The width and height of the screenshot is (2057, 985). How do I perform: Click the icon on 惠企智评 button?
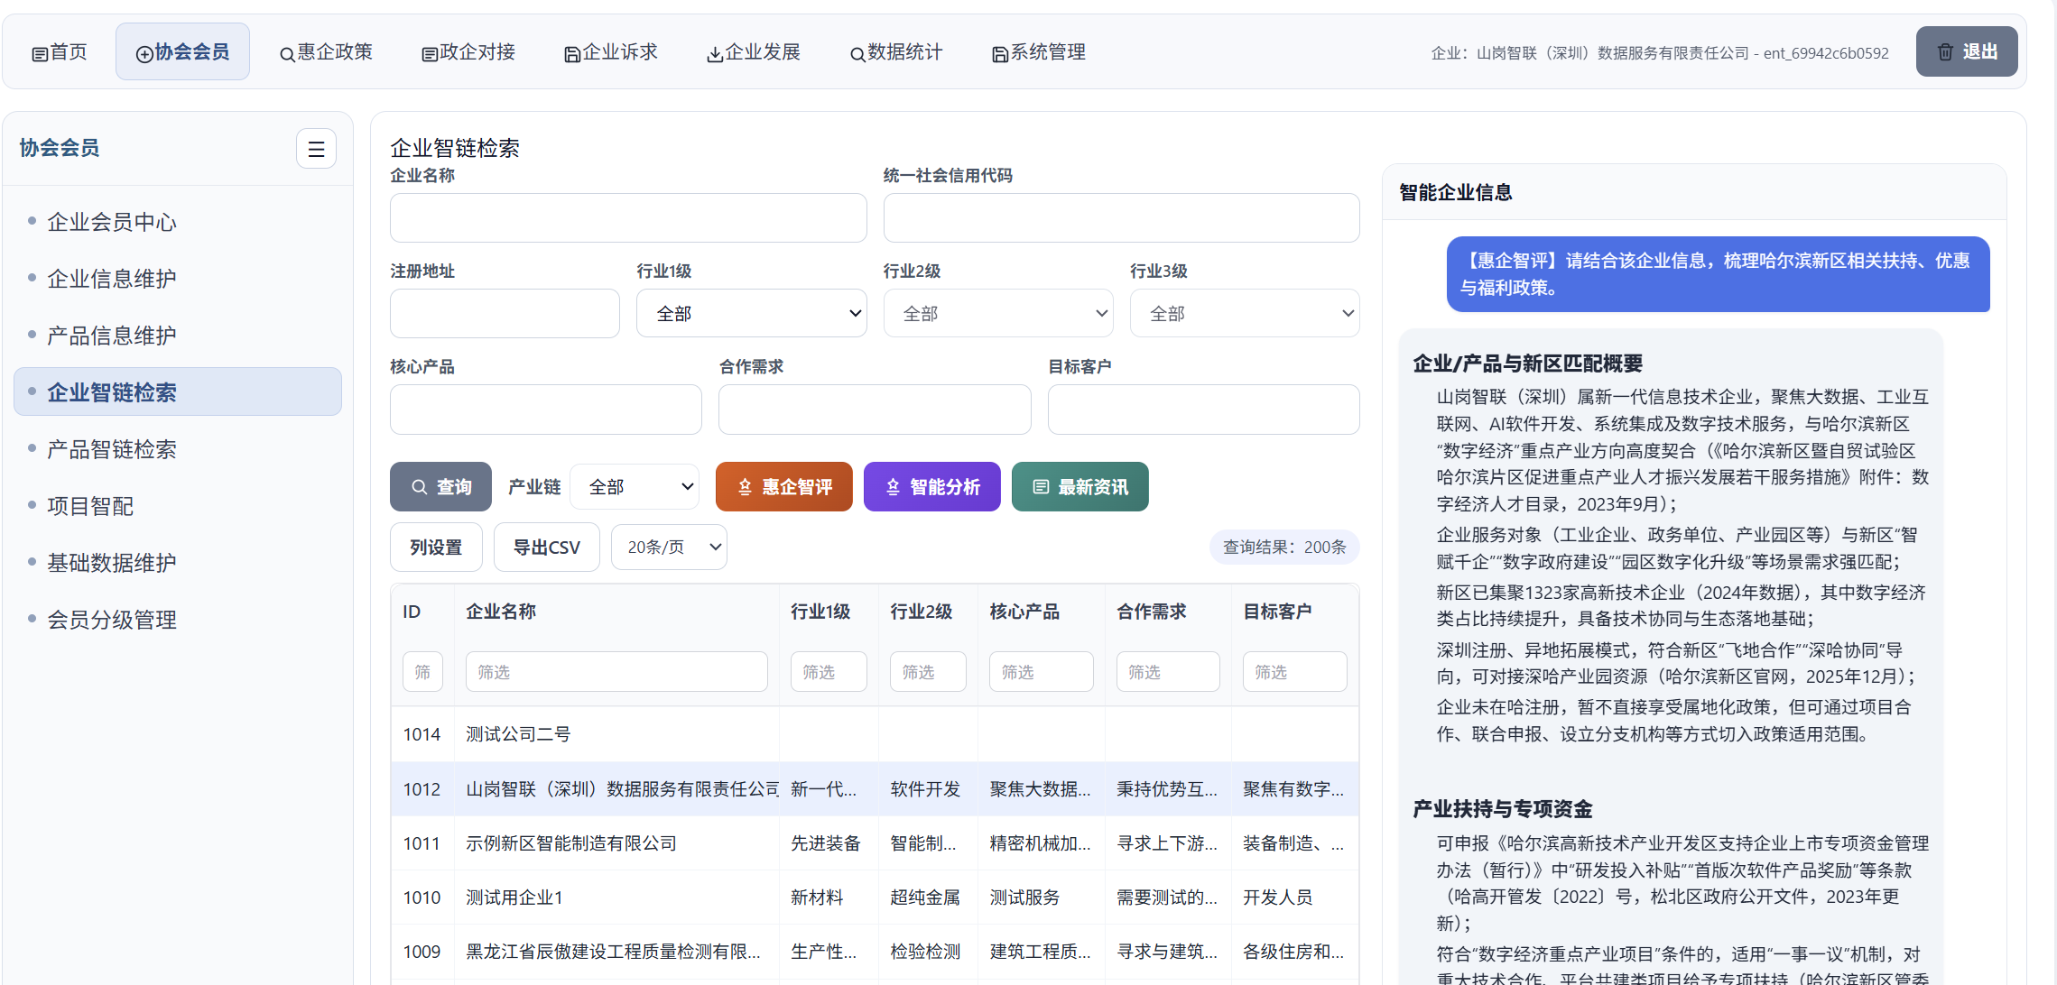[745, 487]
